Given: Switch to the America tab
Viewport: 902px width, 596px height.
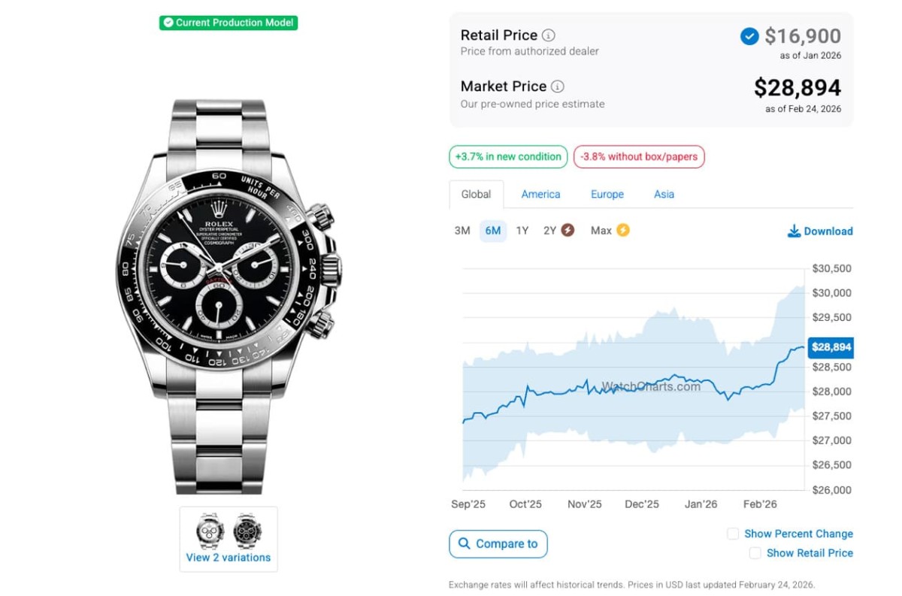Looking at the screenshot, I should (540, 194).
